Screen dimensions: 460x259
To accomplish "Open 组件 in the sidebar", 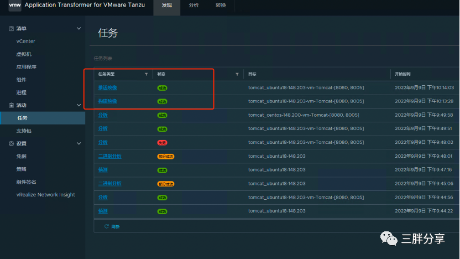I will [x=22, y=80].
